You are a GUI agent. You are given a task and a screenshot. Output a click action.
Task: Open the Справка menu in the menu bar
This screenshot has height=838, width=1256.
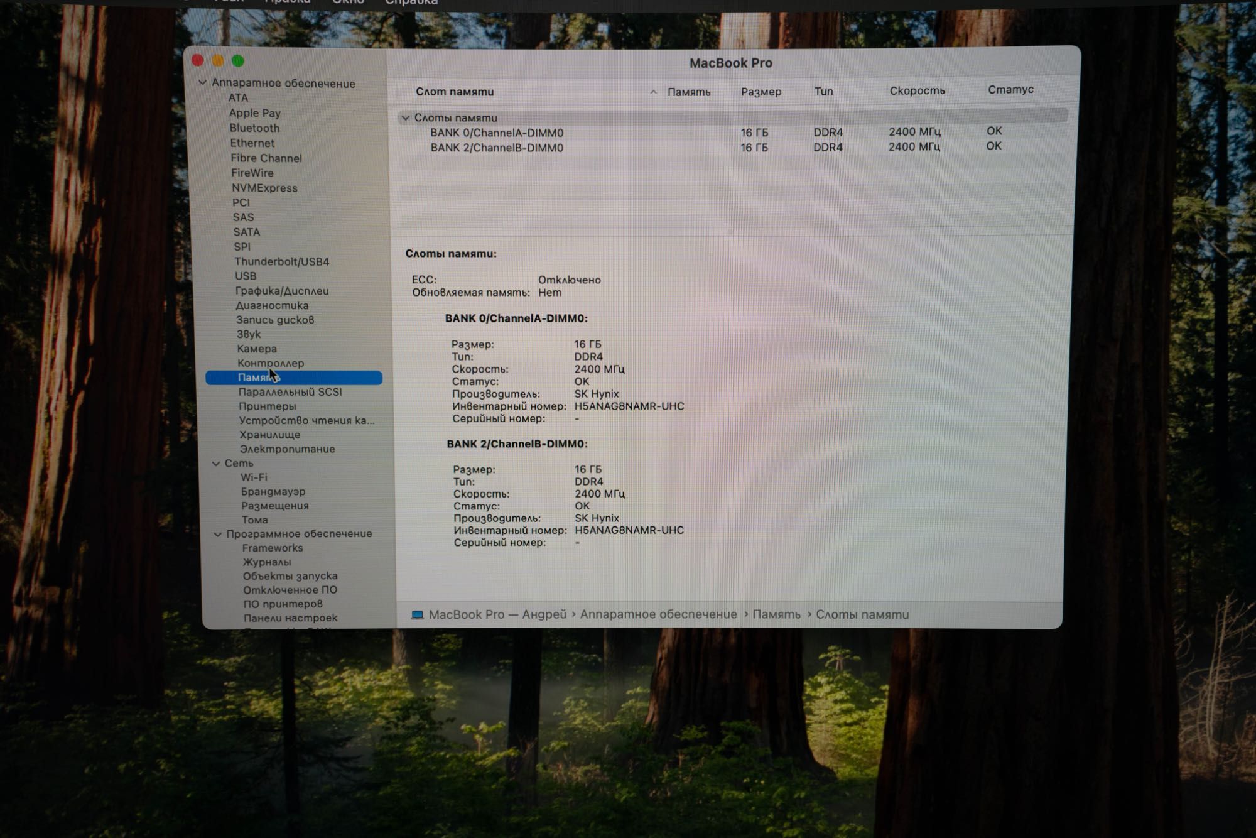pyautogui.click(x=411, y=3)
